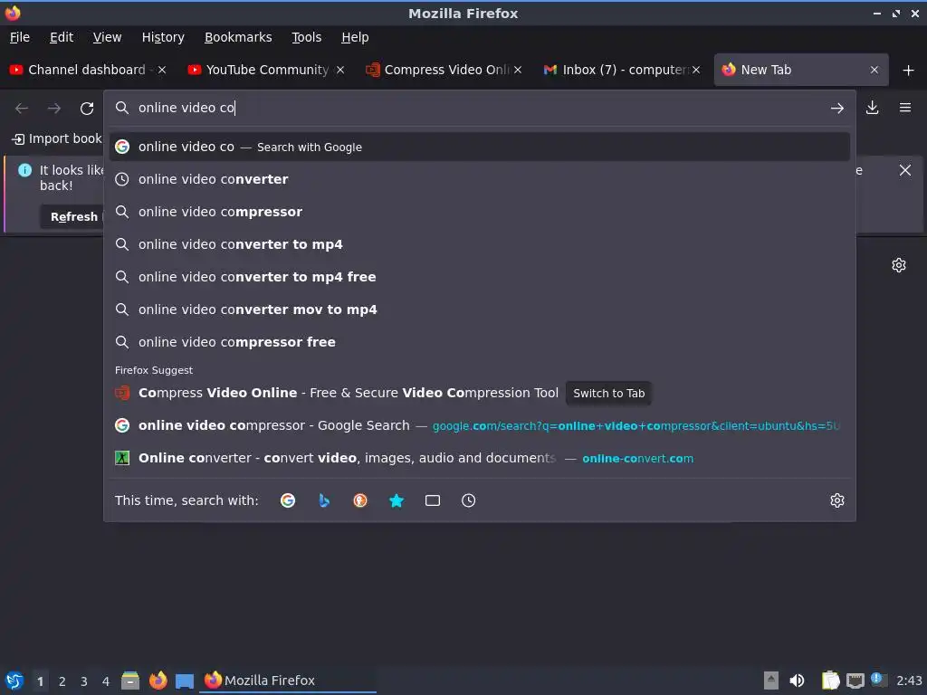This screenshot has width=927, height=695.
Task: Go back with the back arrow
Action: (22, 109)
